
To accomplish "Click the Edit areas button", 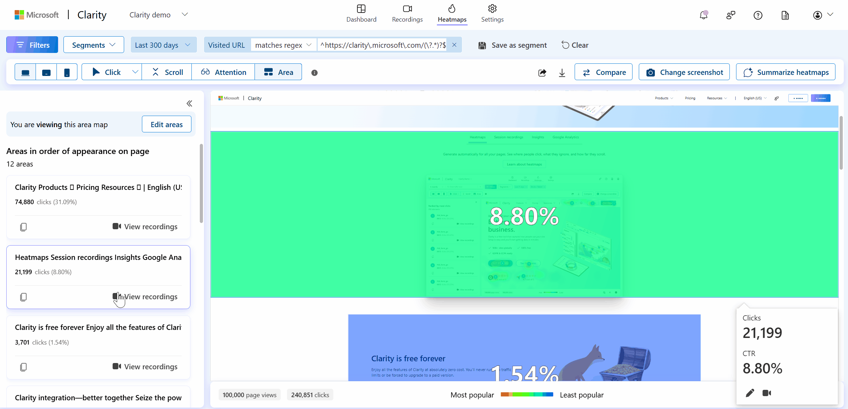I will [x=167, y=124].
